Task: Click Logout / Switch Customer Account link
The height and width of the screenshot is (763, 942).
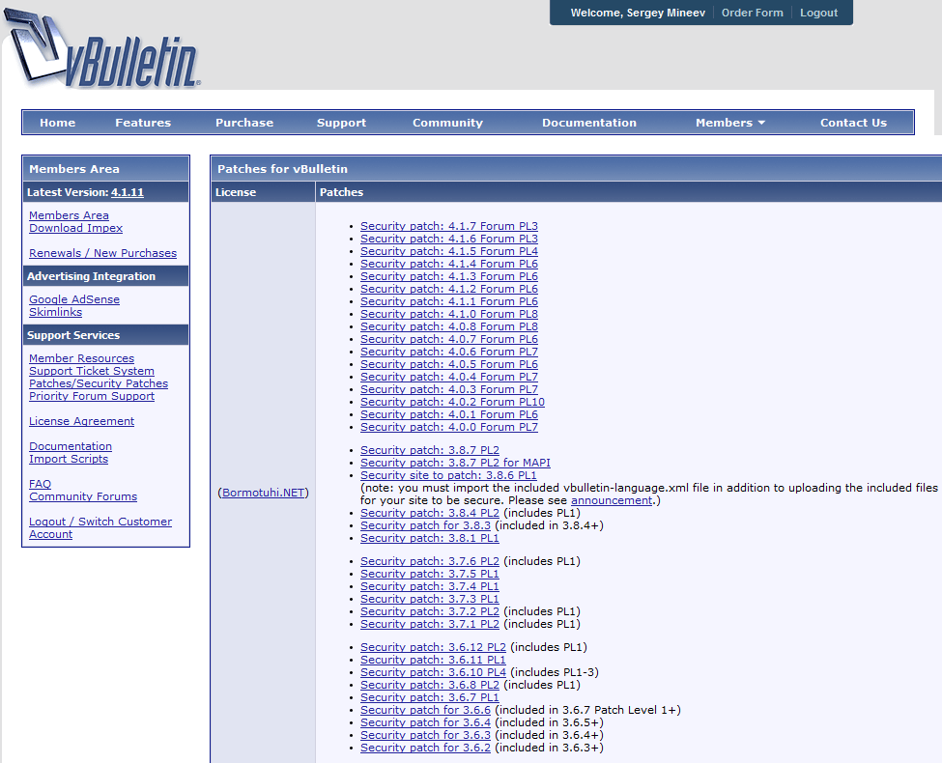Action: pyautogui.click(x=100, y=528)
